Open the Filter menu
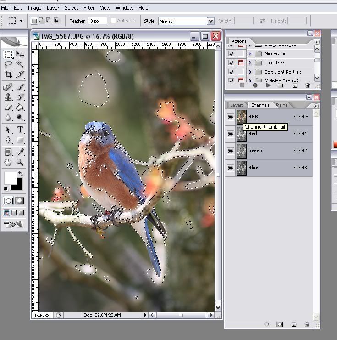The image size is (337, 340). (x=89, y=8)
